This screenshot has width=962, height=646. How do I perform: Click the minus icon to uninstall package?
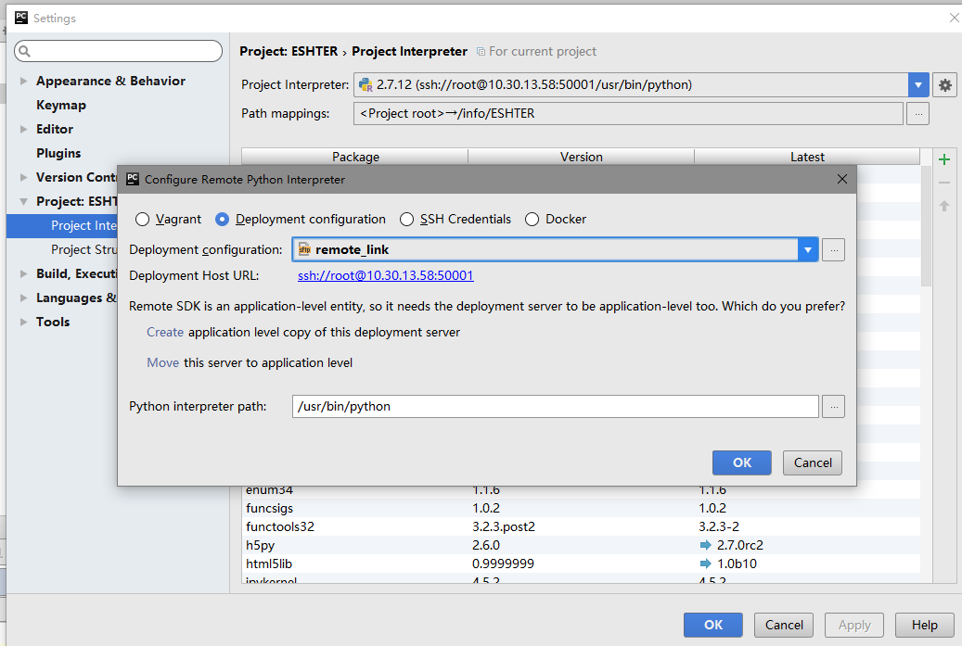click(944, 183)
